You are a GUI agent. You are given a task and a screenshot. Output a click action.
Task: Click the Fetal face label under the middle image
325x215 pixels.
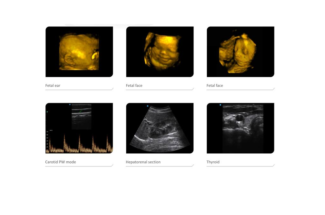coord(135,85)
